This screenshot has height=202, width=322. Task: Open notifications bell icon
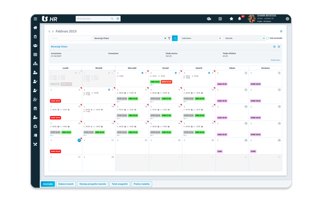pos(239,19)
